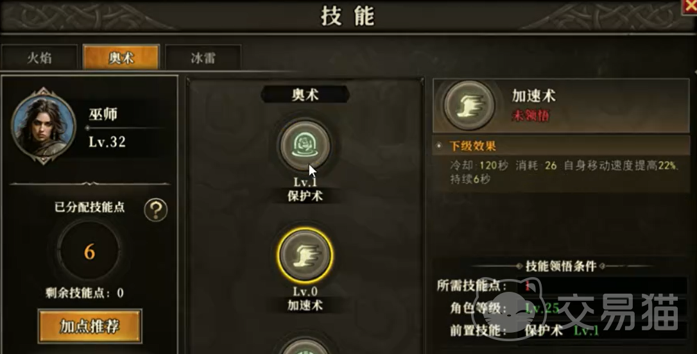The image size is (697, 354).
Task: Click the 前置技能 保护术 Lv.1 requirement
Action: pos(524,330)
